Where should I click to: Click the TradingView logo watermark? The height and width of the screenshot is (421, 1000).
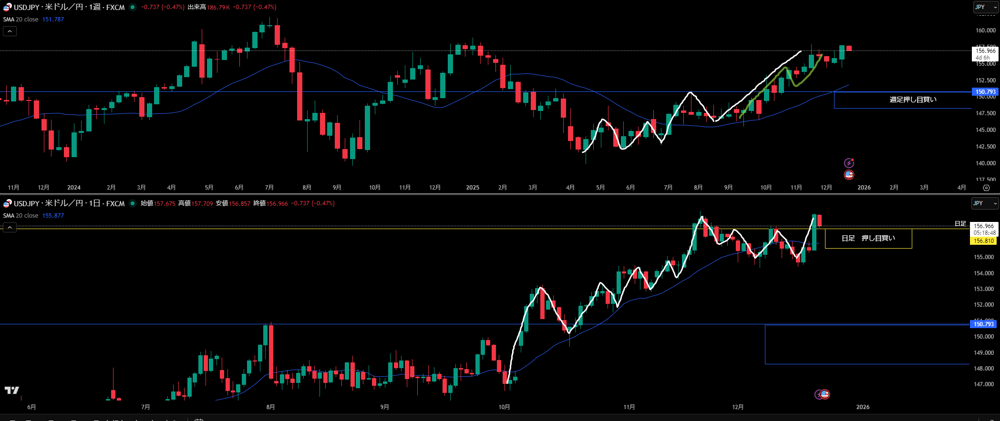[x=12, y=391]
